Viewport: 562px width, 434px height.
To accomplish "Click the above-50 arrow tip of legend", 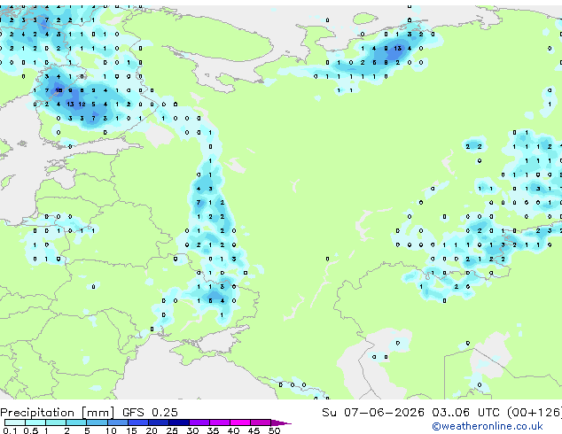I will pos(281,422).
